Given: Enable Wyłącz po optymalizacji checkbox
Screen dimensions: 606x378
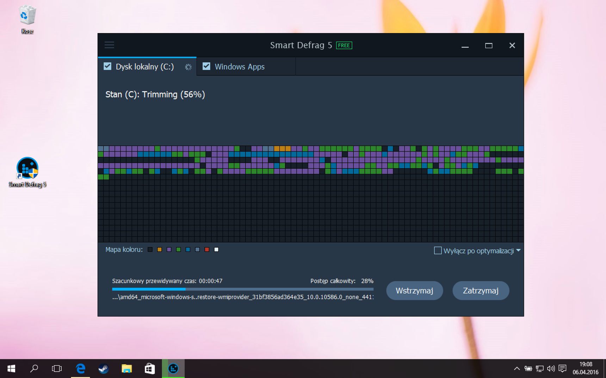Looking at the screenshot, I should tap(438, 251).
